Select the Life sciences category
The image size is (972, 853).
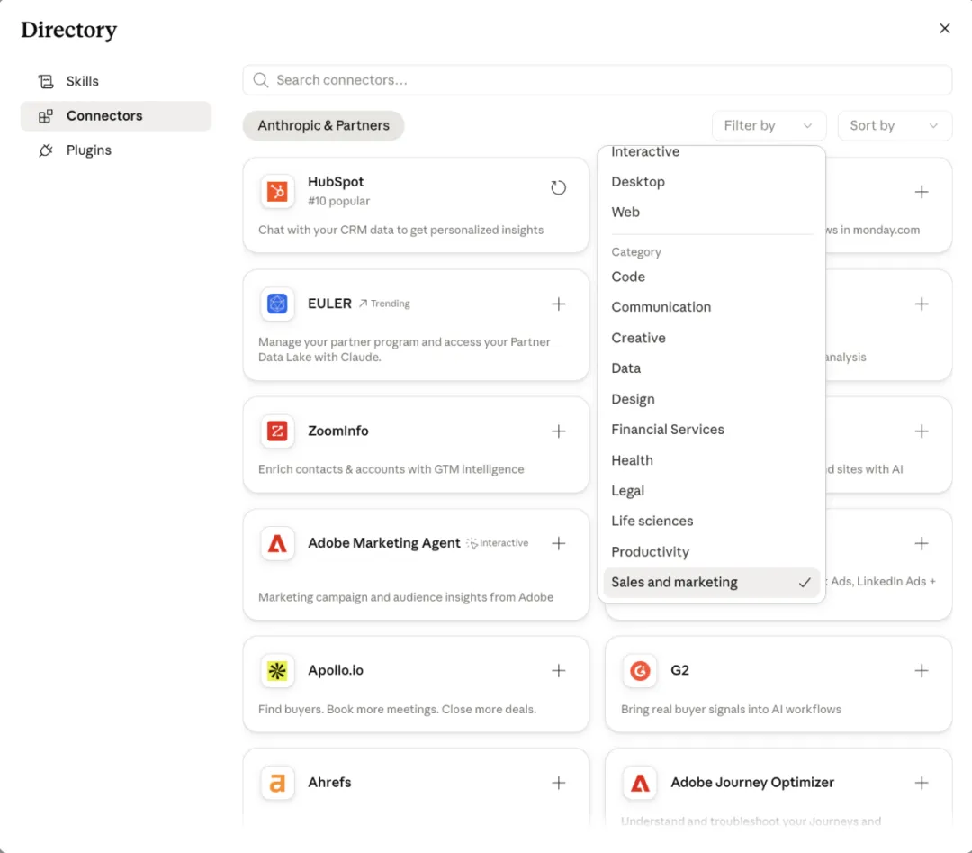(712, 522)
